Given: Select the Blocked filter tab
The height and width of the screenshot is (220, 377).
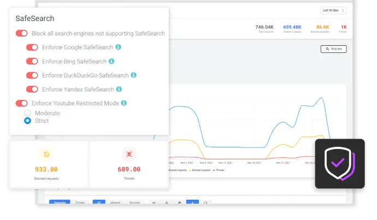Looking at the screenshot, I should pyautogui.click(x=134, y=203).
